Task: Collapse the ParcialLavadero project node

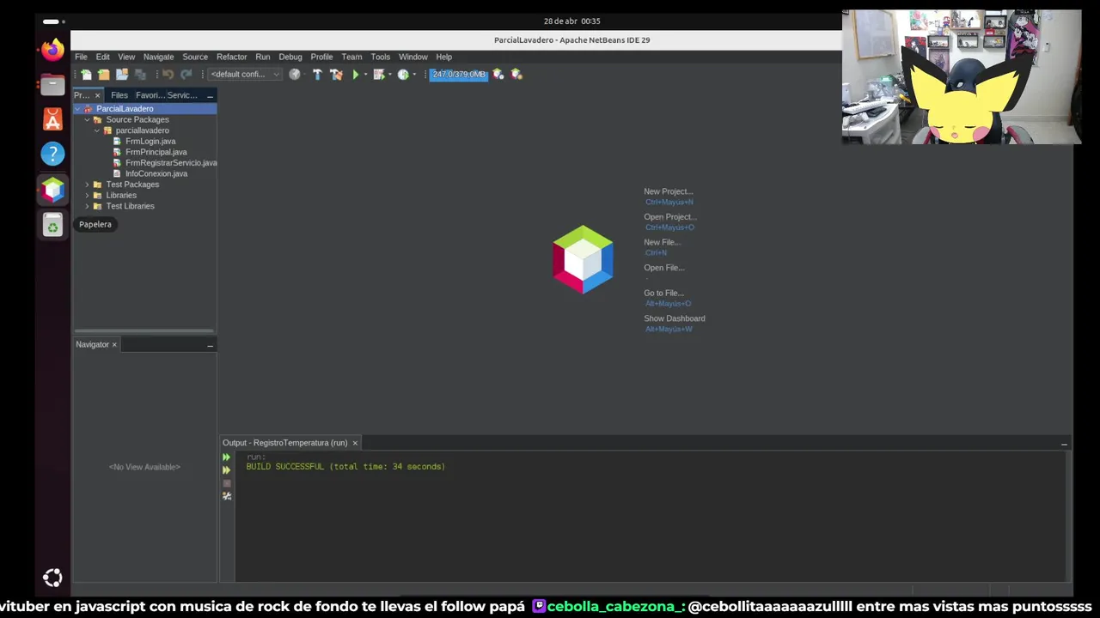Action: tap(77, 109)
